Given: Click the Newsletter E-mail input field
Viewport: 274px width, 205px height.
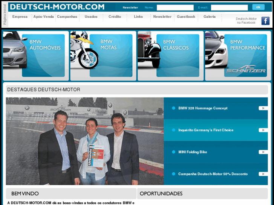Looking at the screenshot, I should tap(229, 8).
